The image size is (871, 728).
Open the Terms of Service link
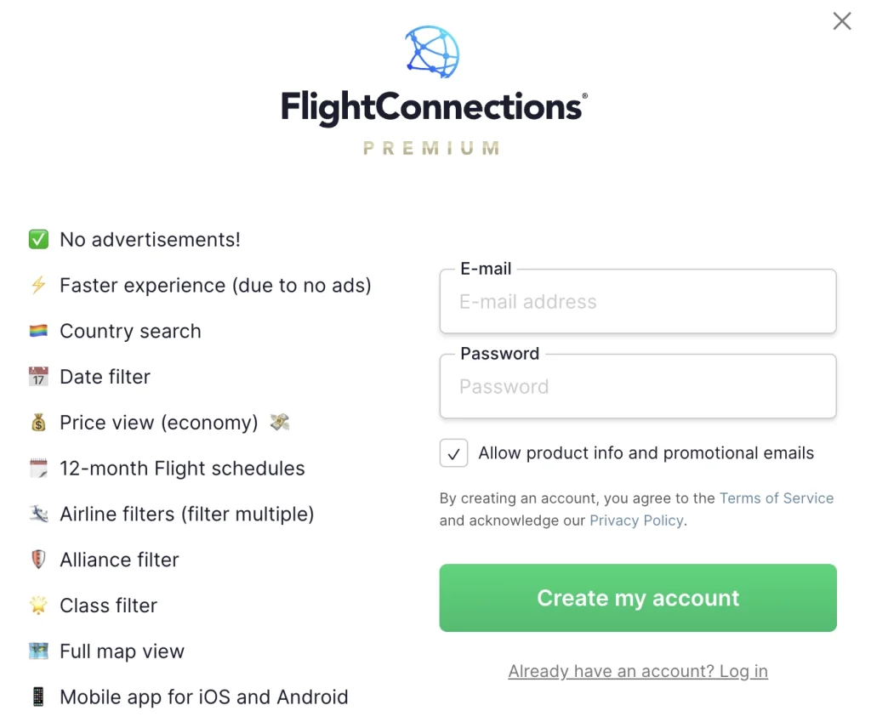(776, 498)
